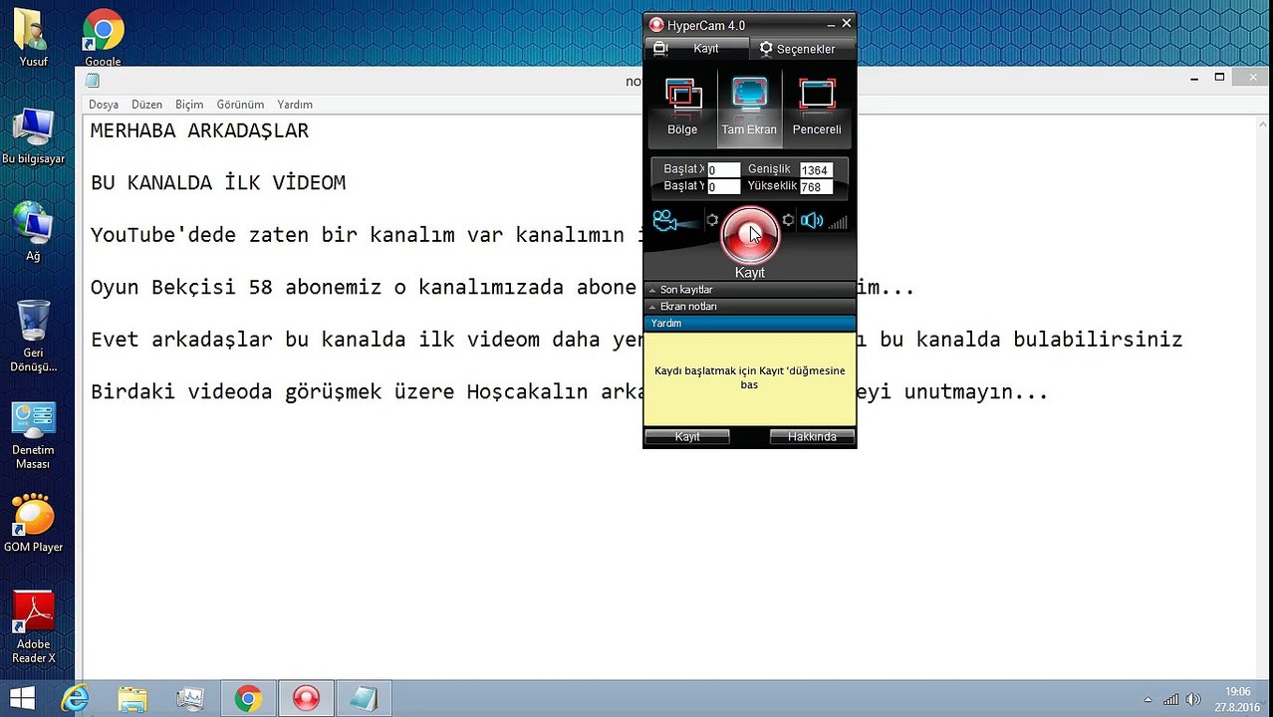1273x717 pixels.
Task: Select the Bölge capture mode
Action: point(683,108)
